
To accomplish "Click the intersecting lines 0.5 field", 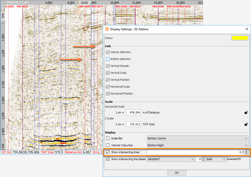I will pos(196,152).
